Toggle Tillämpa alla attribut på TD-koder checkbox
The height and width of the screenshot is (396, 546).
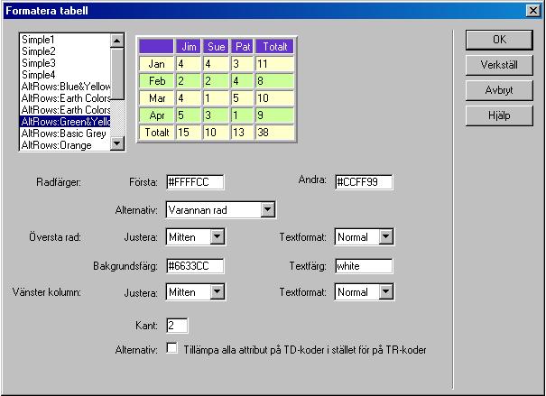pyautogui.click(x=171, y=348)
